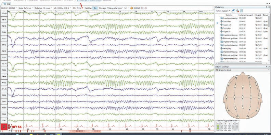Click the central vertex electrode on head map
The height and width of the screenshot is (135, 271).
pos(243,97)
